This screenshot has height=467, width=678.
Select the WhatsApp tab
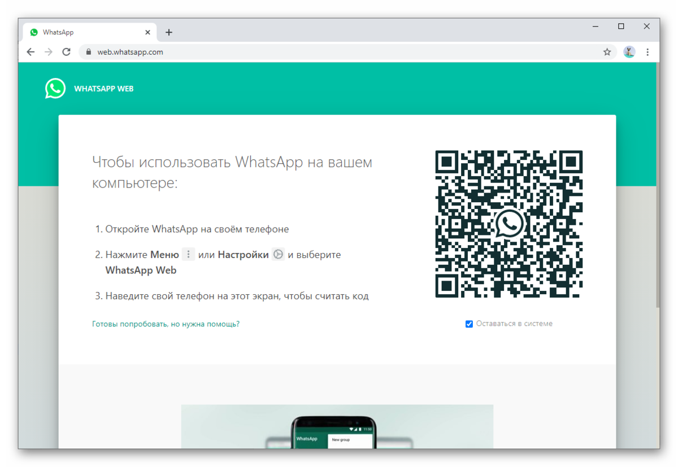(90, 33)
